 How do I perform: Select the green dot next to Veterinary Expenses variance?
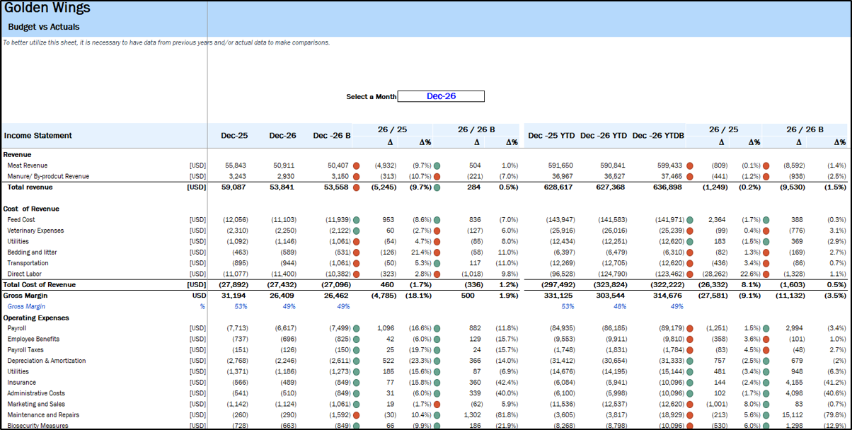tap(357, 230)
